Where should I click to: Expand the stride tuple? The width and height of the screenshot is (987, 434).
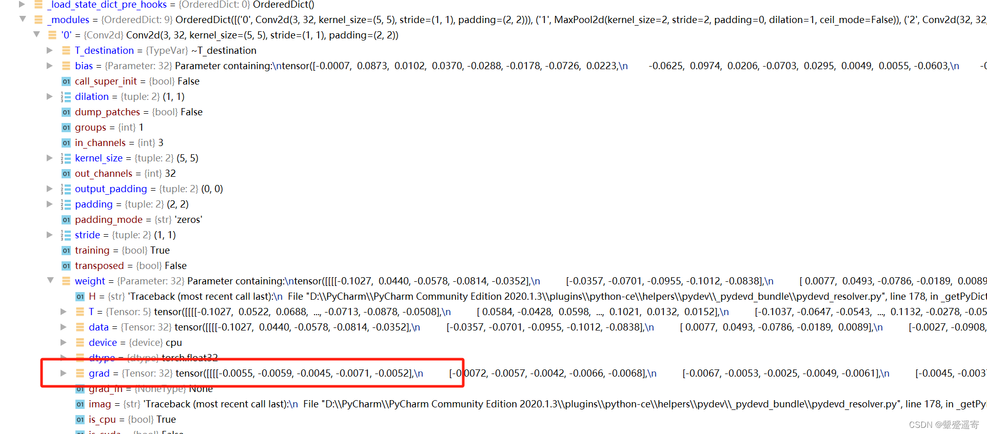point(50,235)
